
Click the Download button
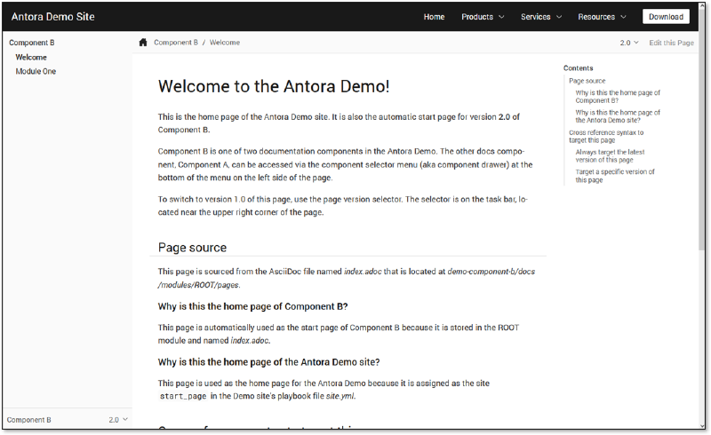(666, 17)
